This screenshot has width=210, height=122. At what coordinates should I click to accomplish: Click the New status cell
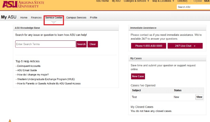coord(176,97)
